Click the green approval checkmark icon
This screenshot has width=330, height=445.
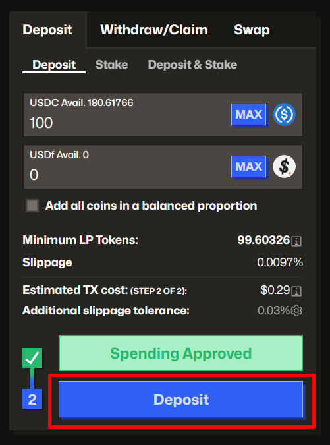32,358
